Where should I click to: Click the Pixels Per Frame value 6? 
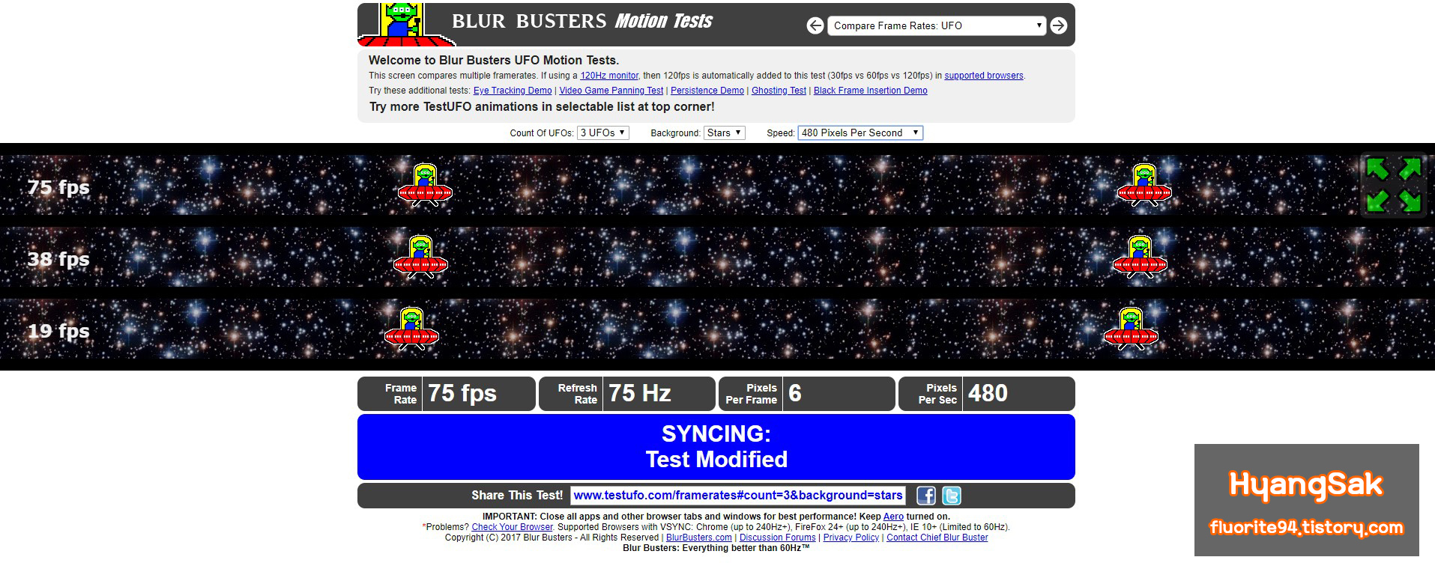click(x=795, y=393)
